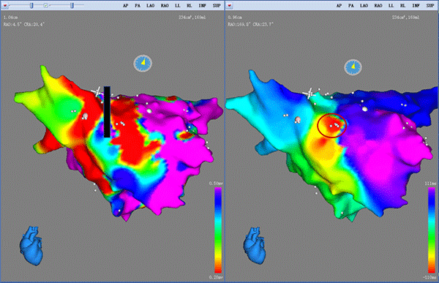Click the round compass indicator in right map

tap(353, 67)
